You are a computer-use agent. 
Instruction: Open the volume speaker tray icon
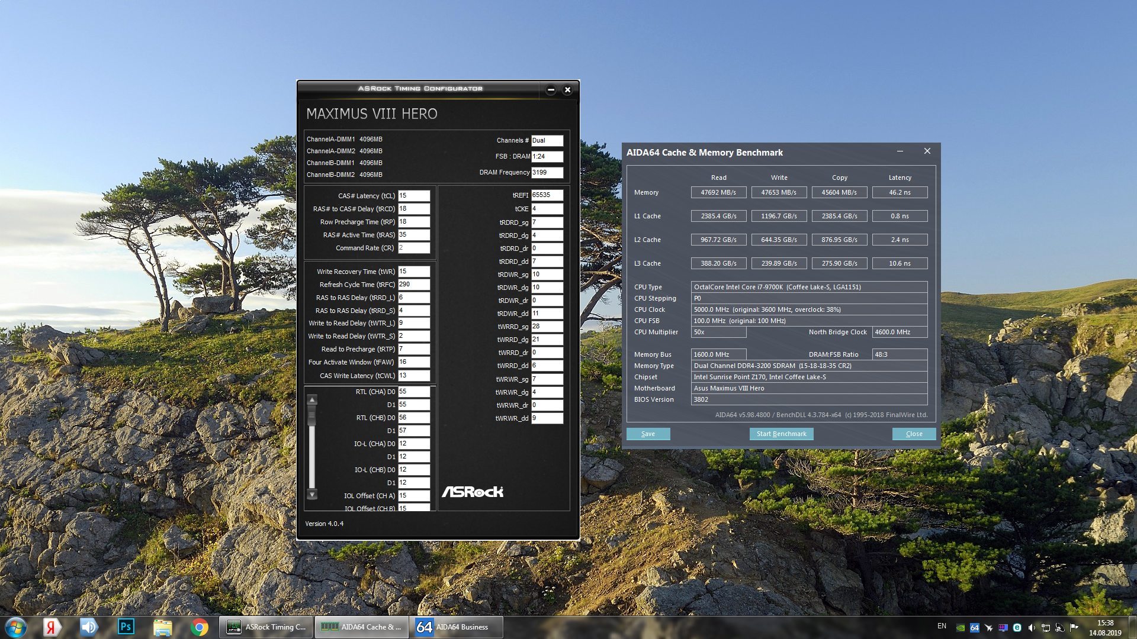[x=1032, y=628]
